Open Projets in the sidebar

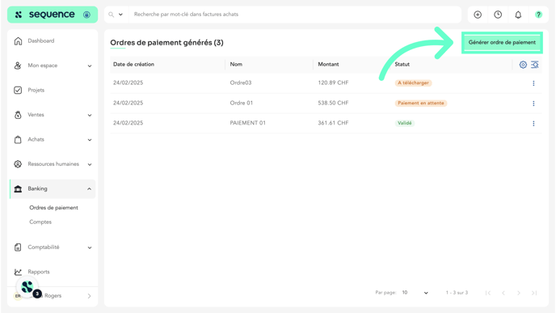tap(36, 90)
